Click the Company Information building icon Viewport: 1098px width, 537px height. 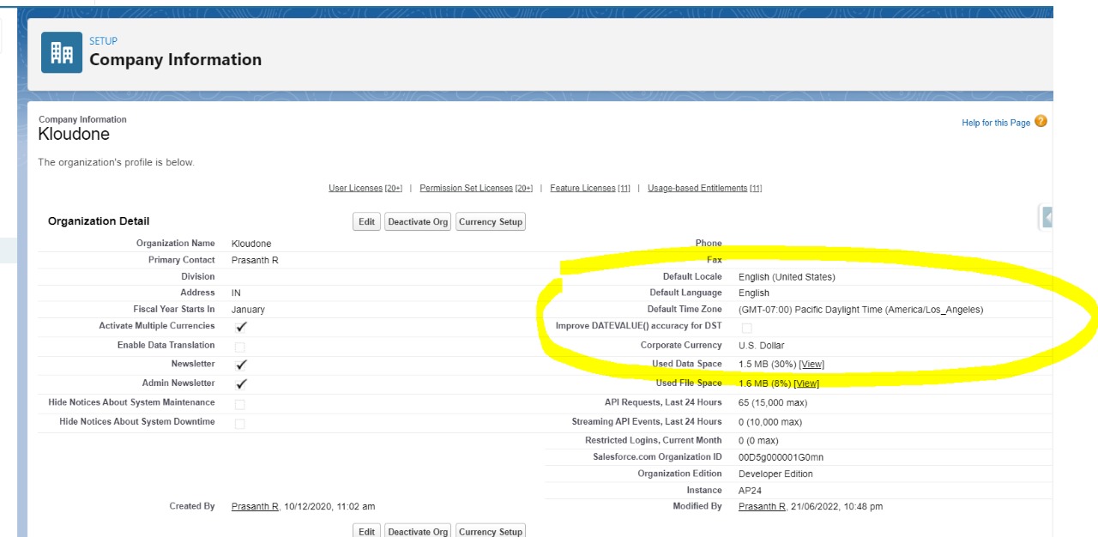point(62,52)
